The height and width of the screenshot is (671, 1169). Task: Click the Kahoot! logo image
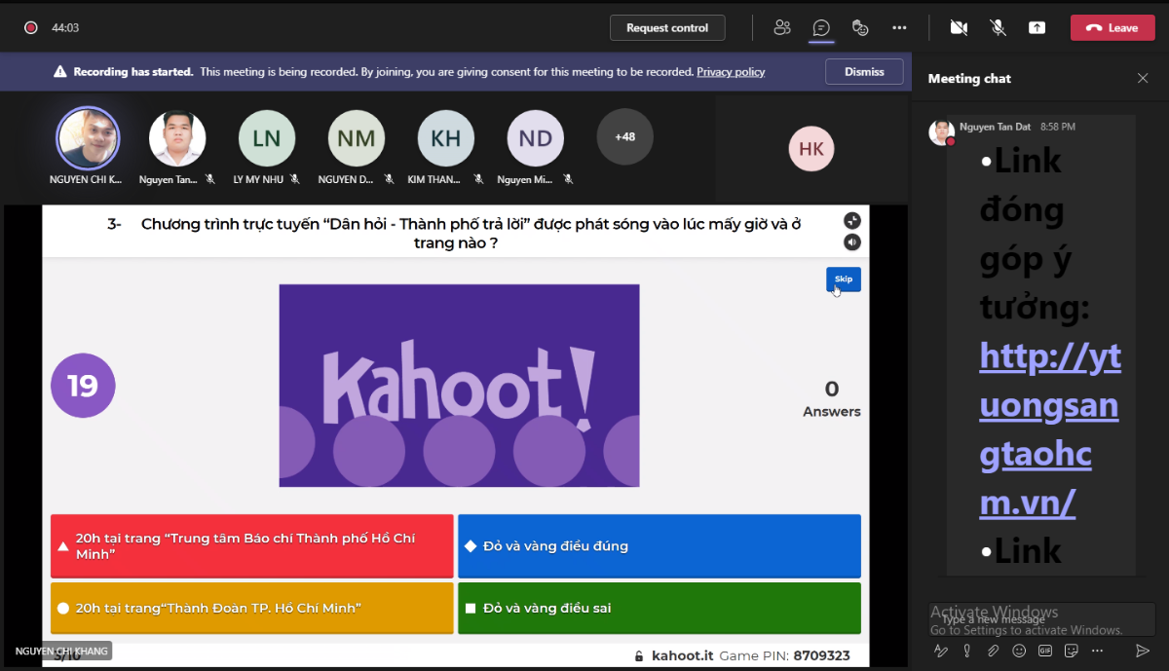pyautogui.click(x=459, y=386)
